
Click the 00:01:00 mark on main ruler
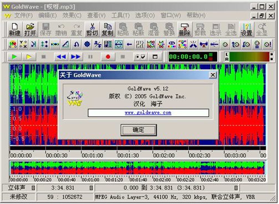pos(92,155)
